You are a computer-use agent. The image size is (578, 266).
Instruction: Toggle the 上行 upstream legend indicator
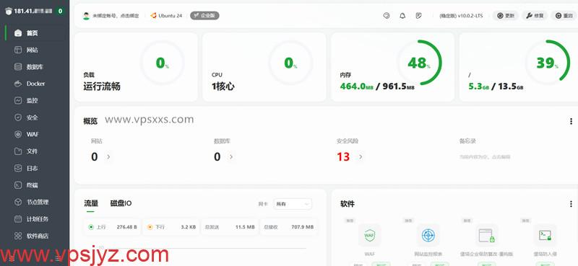[x=91, y=227]
